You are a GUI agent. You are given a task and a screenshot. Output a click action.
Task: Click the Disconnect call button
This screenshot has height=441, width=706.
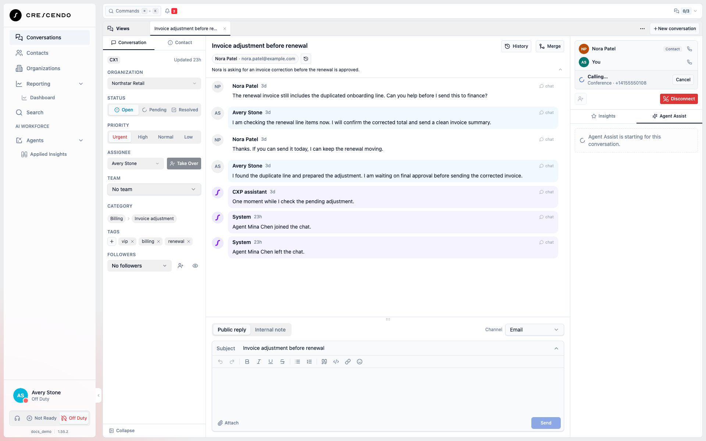[679, 99]
